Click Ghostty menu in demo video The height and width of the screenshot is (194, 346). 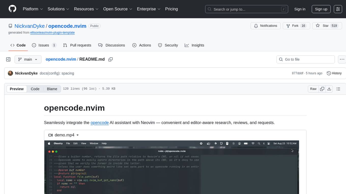(x=58, y=143)
